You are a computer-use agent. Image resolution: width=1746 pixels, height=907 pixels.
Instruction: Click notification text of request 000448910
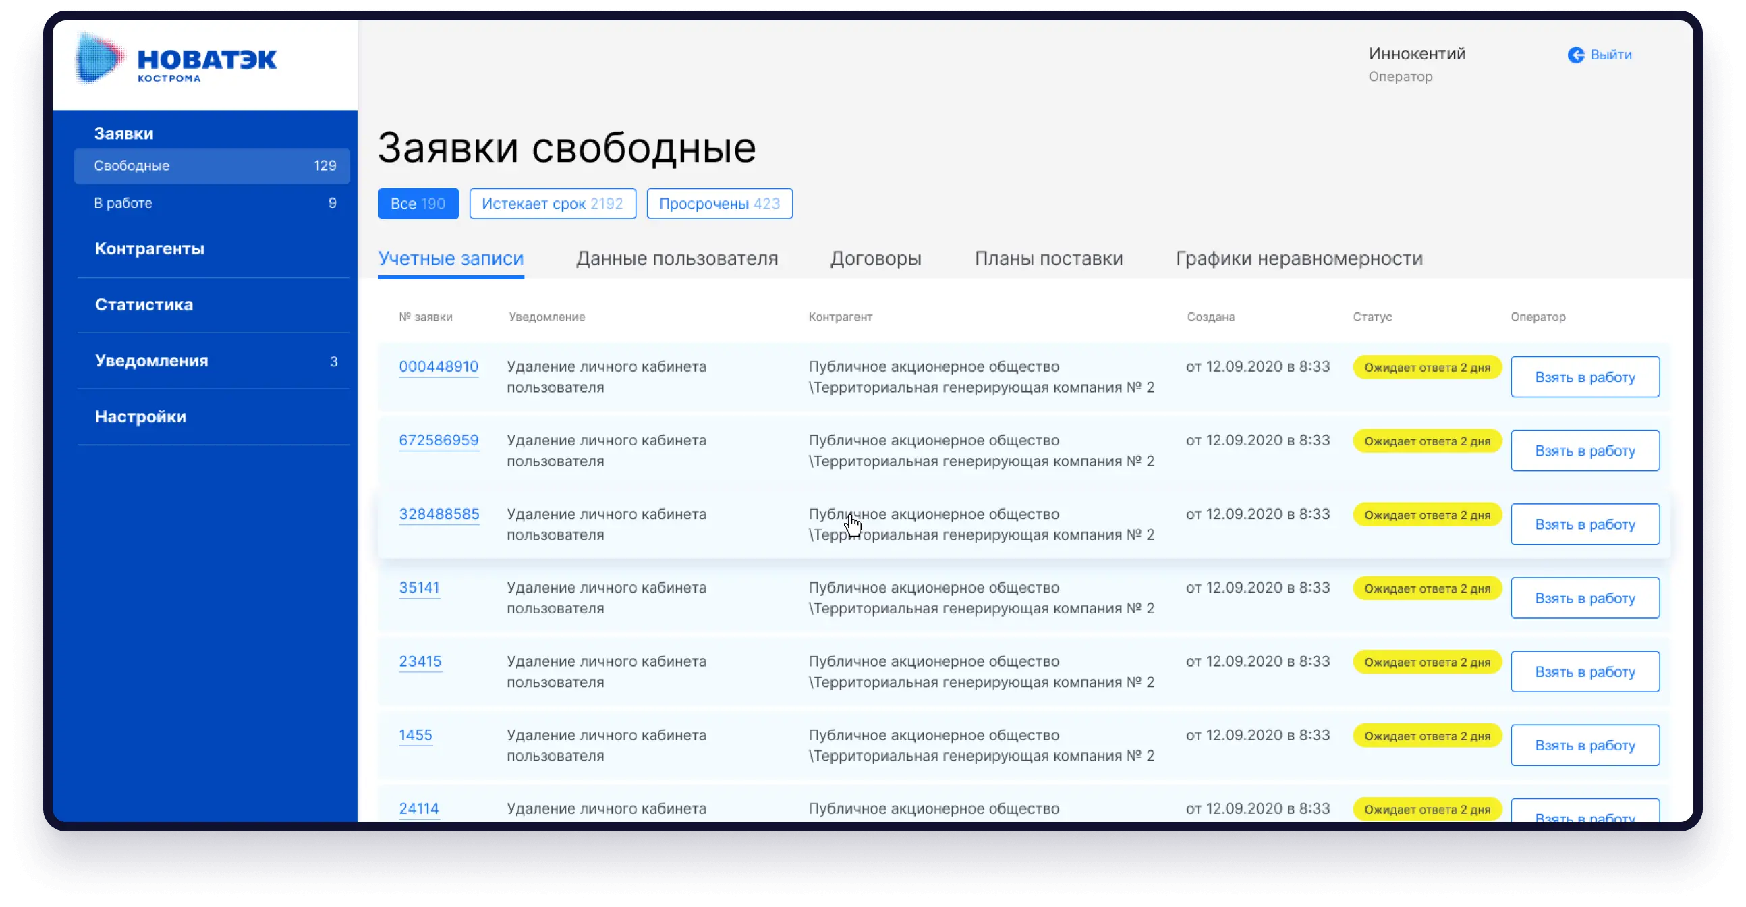(606, 377)
